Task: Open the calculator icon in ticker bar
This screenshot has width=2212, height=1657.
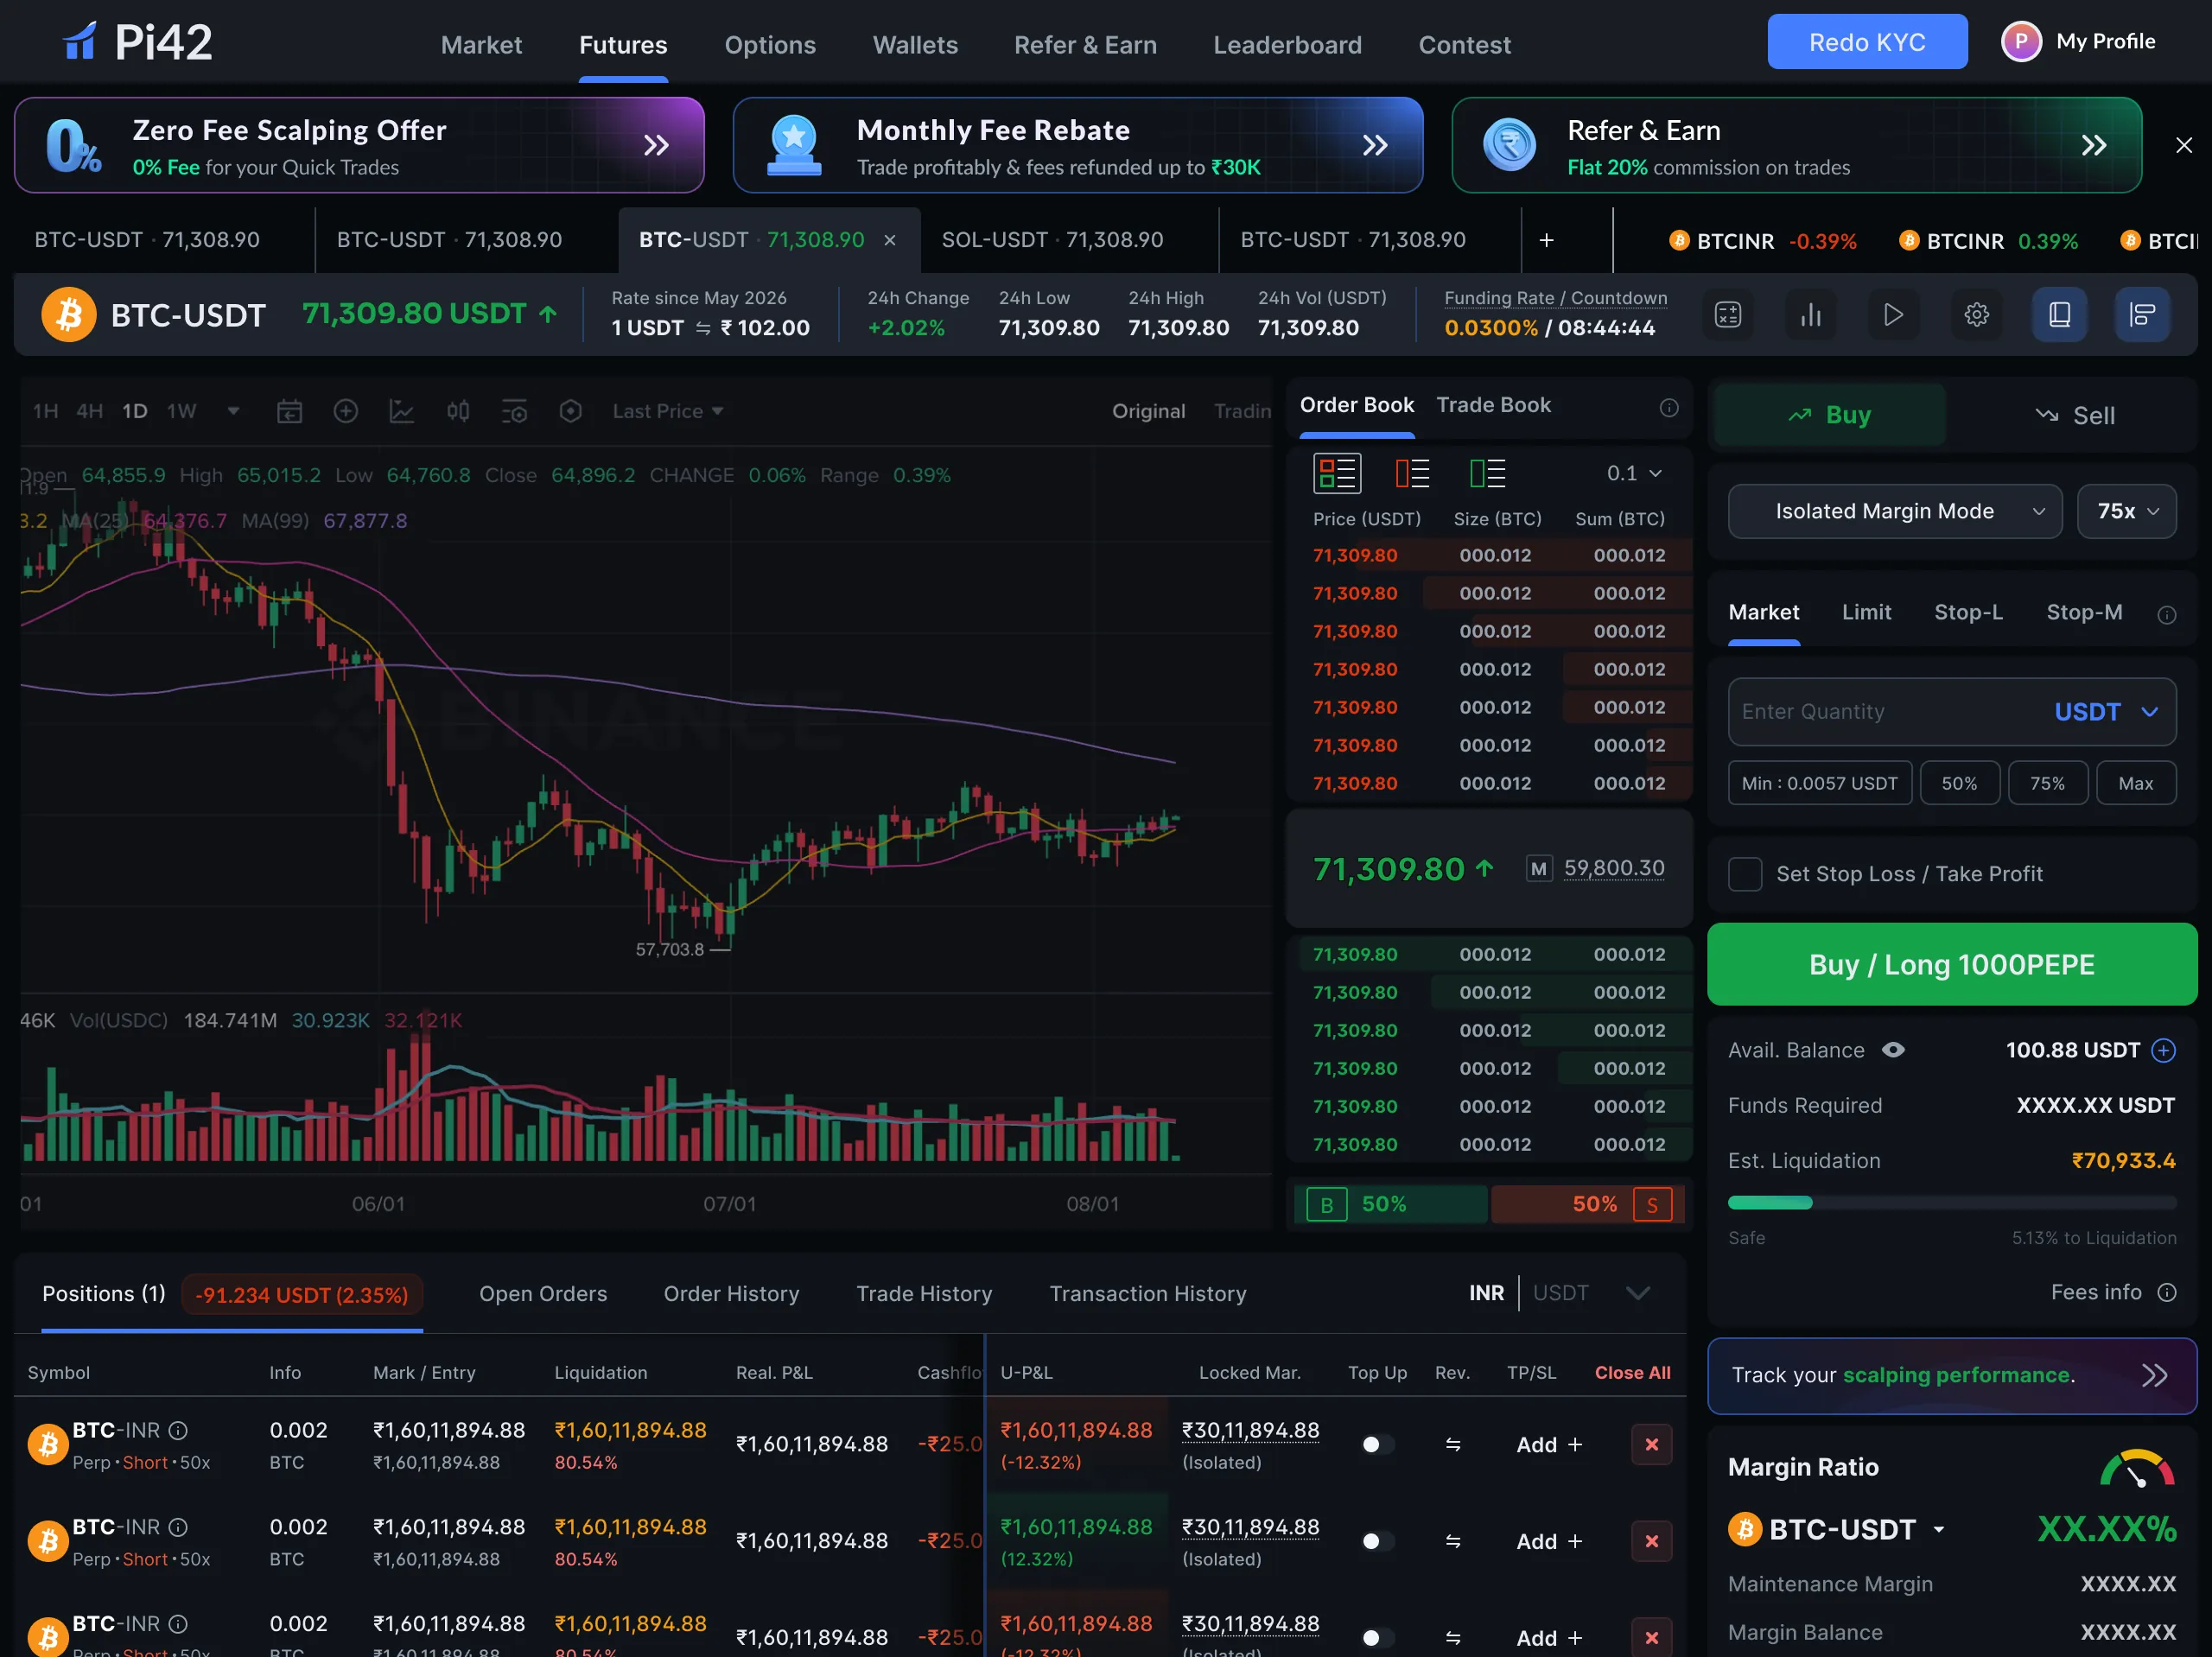Action: (1727, 315)
